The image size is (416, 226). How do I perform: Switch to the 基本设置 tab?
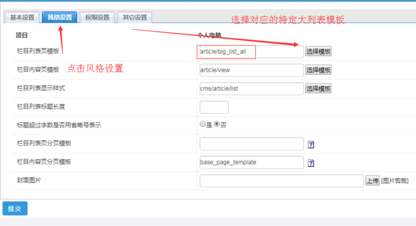click(x=22, y=17)
